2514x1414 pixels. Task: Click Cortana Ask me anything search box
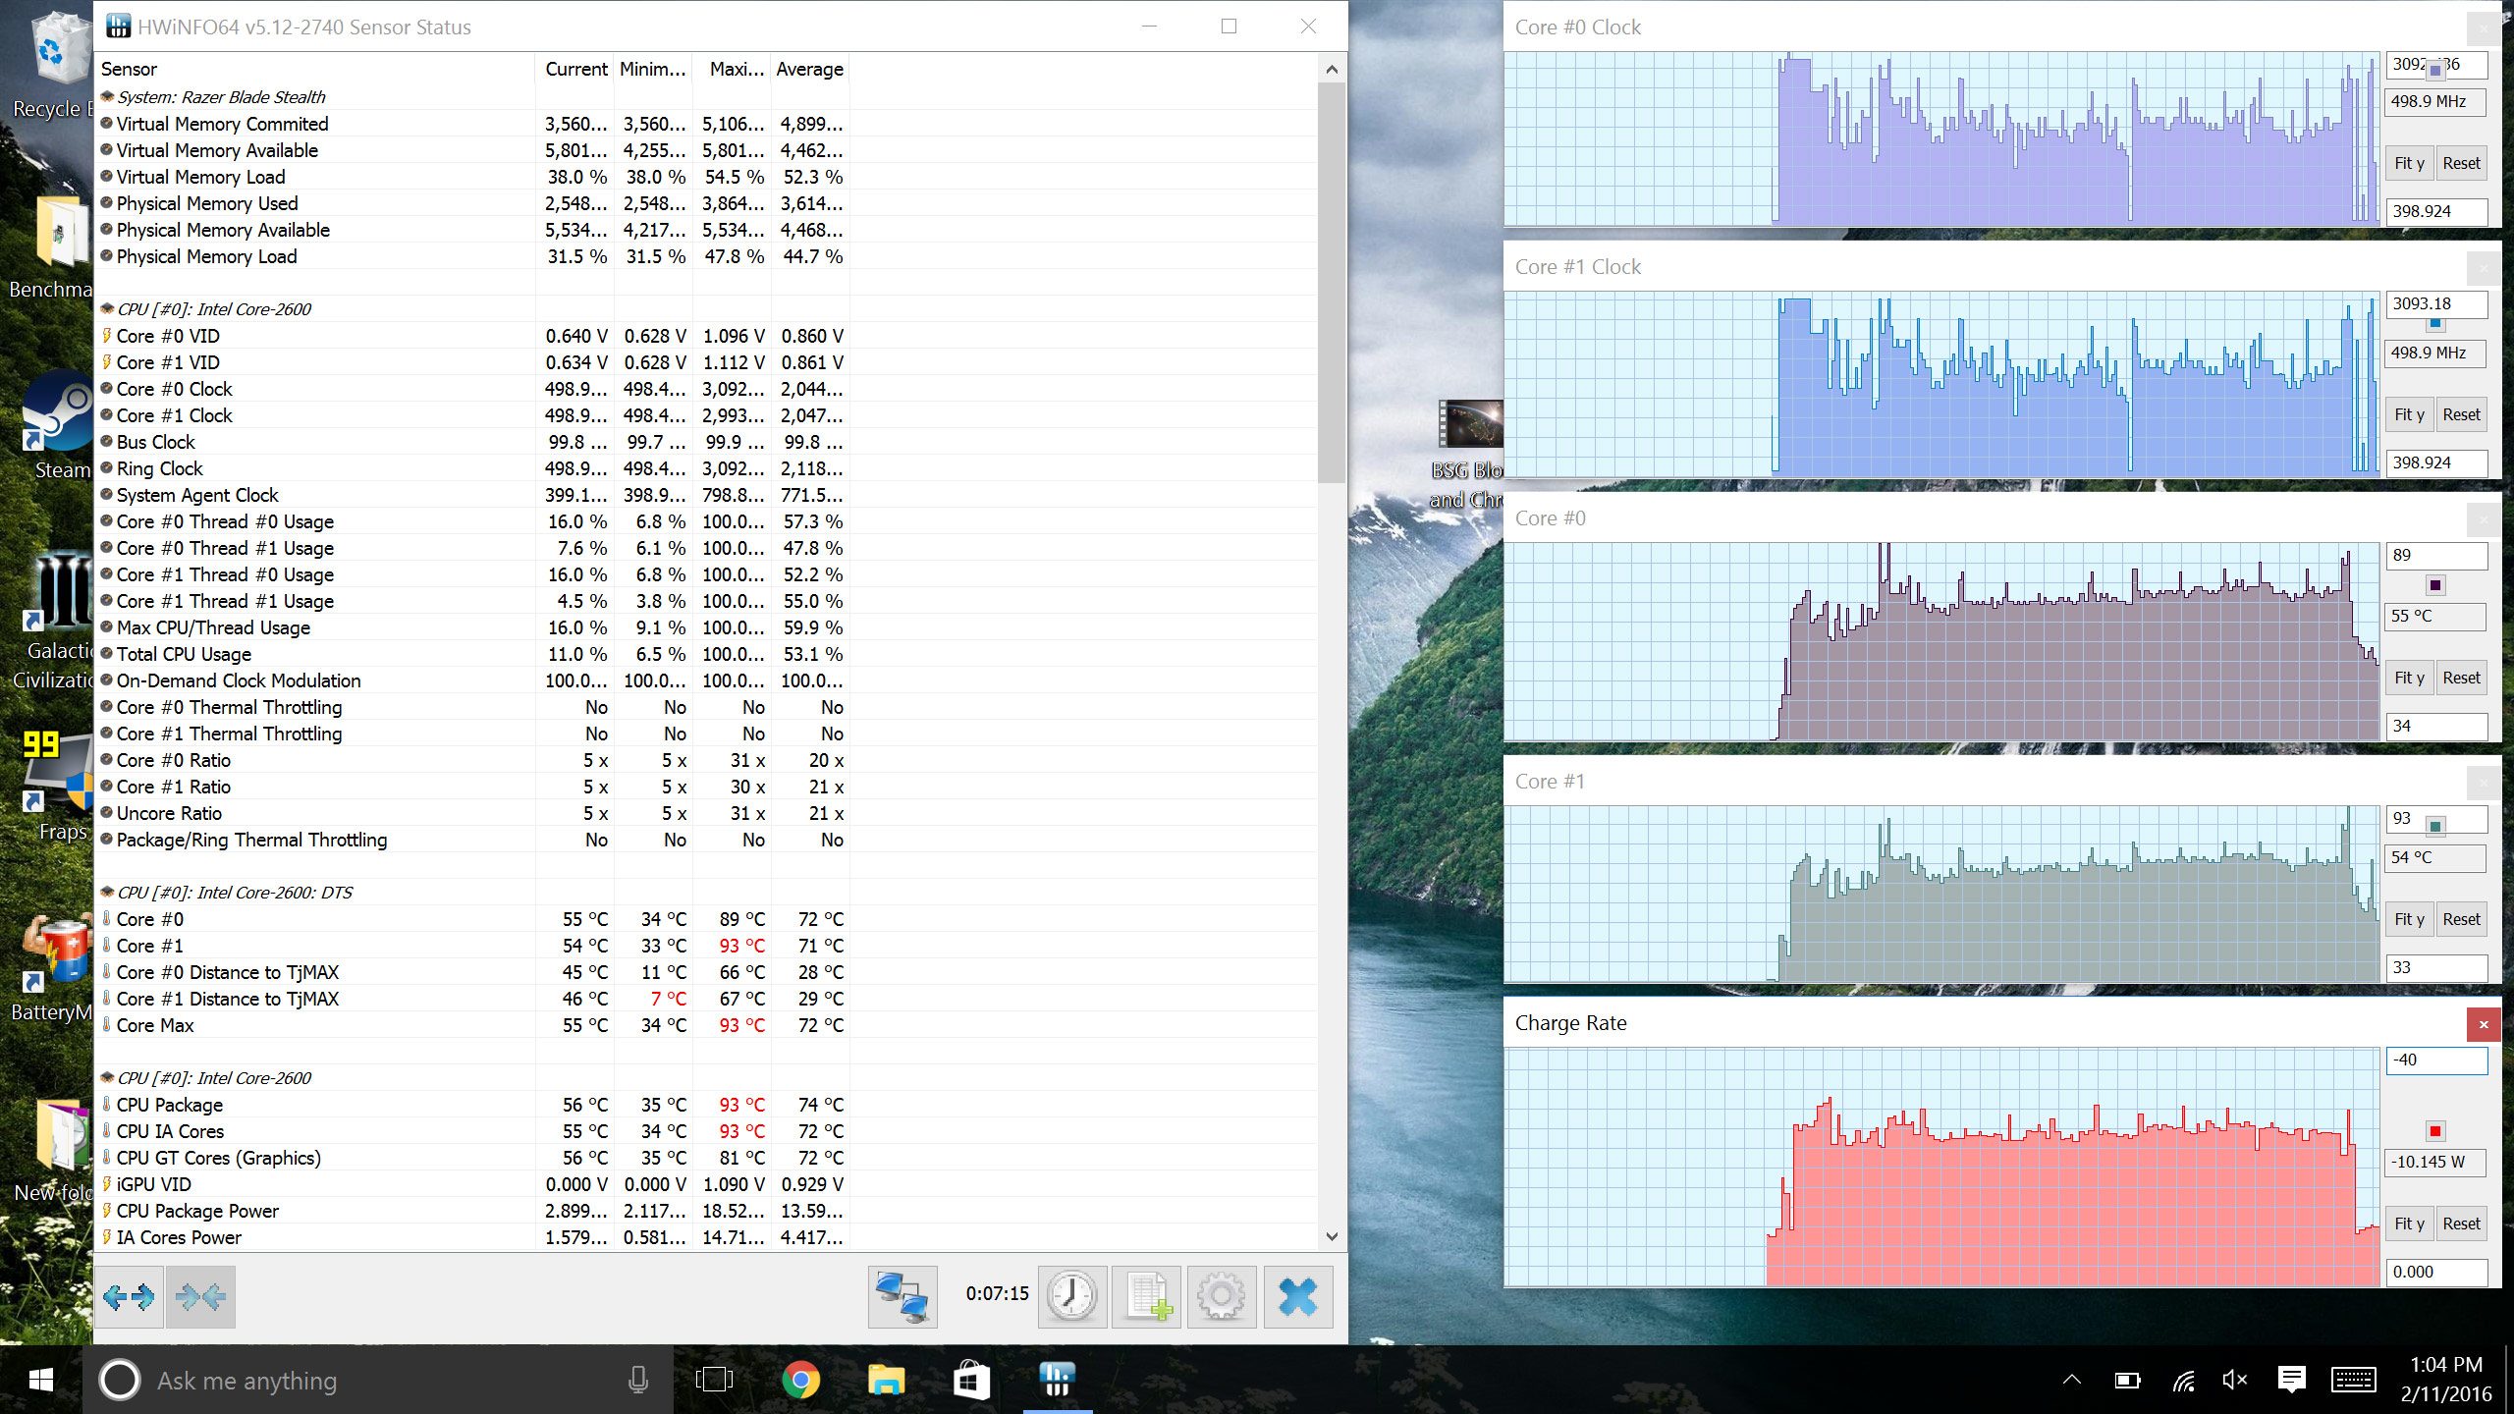pyautogui.click(x=378, y=1380)
